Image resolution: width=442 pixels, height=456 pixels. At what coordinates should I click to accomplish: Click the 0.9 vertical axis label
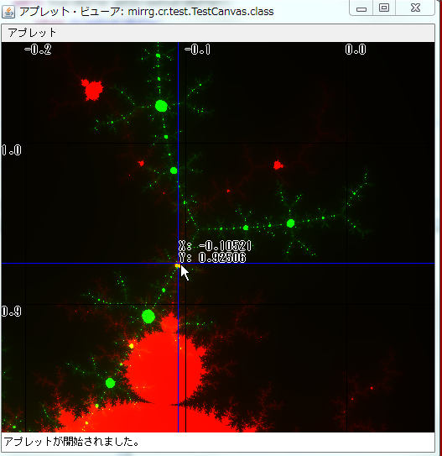[x=12, y=312]
